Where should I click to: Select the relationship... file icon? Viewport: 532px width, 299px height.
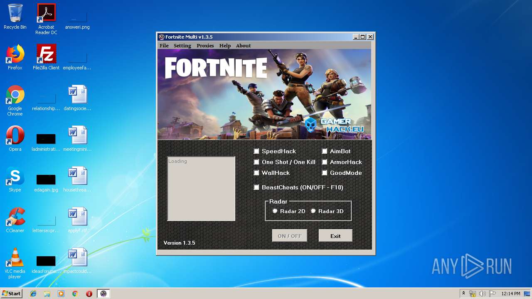(x=46, y=100)
